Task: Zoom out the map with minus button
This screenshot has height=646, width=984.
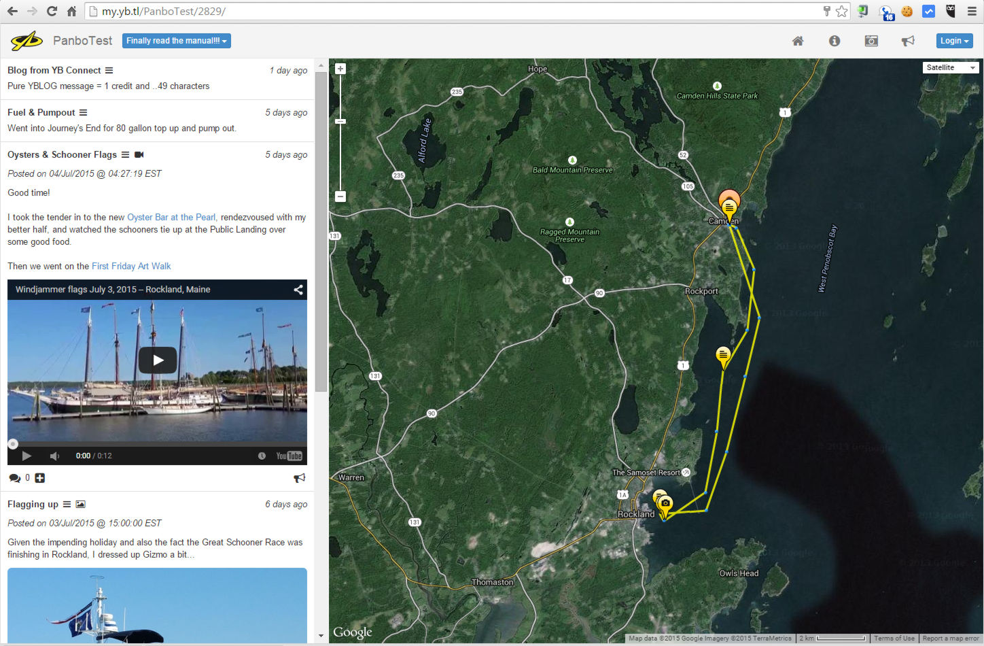Action: pos(340,197)
